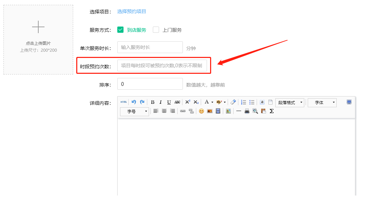Expand the 字号 font size dropdown
This screenshot has height=200, width=365.
pyautogui.click(x=135, y=111)
